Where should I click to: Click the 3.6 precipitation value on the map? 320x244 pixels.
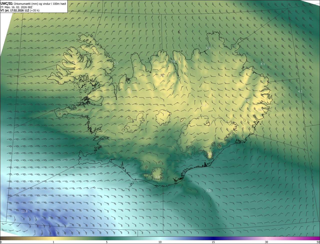click(208, 48)
